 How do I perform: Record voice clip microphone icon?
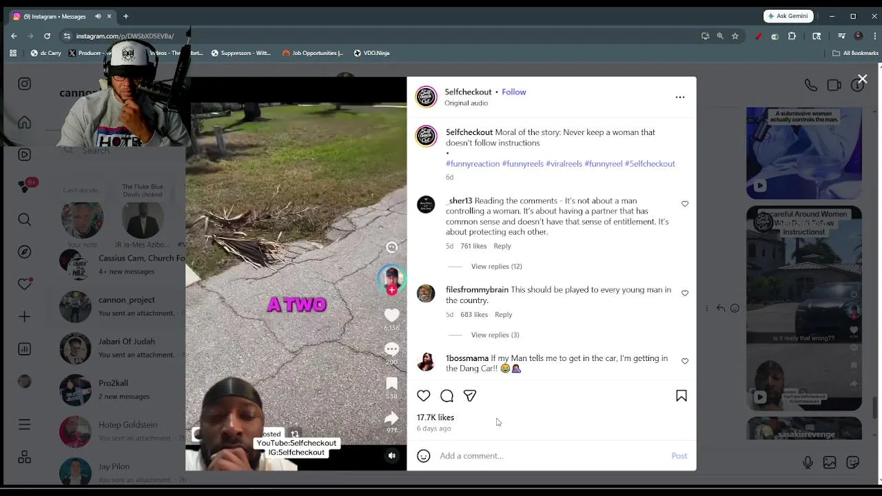(808, 463)
